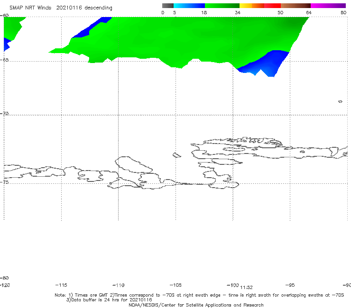Pick the magenta-purple segment of the color bar
Image resolution: width=351 pixels, height=308 pixels.
pos(328,6)
